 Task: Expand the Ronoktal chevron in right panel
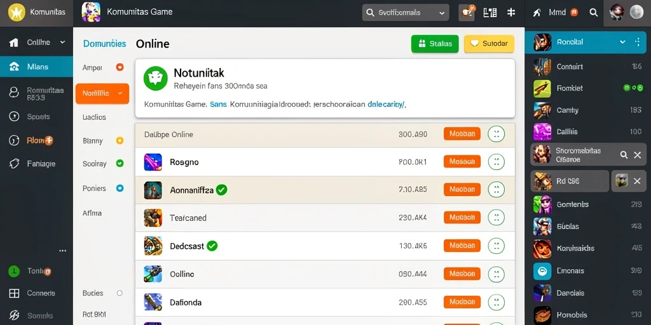622,42
